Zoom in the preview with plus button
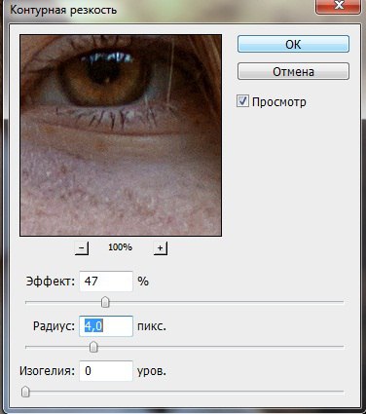The width and height of the screenshot is (366, 414). coord(161,248)
